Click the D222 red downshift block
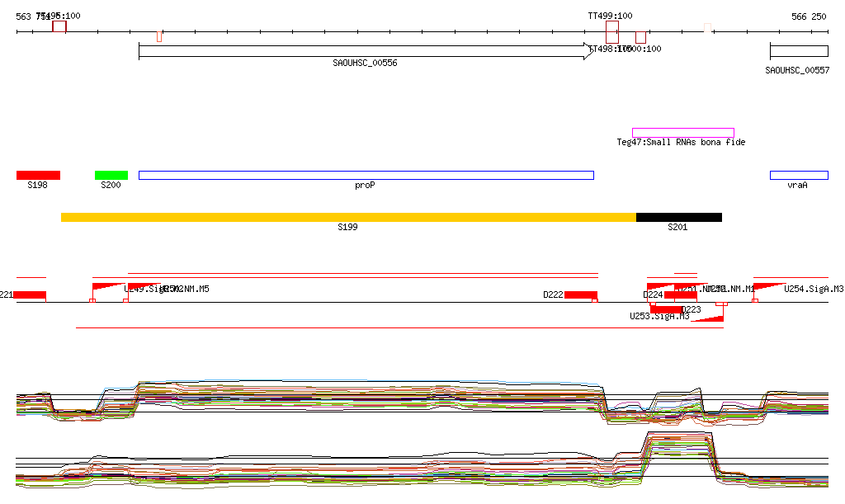This screenshot has height=504, width=845. pyautogui.click(x=581, y=295)
